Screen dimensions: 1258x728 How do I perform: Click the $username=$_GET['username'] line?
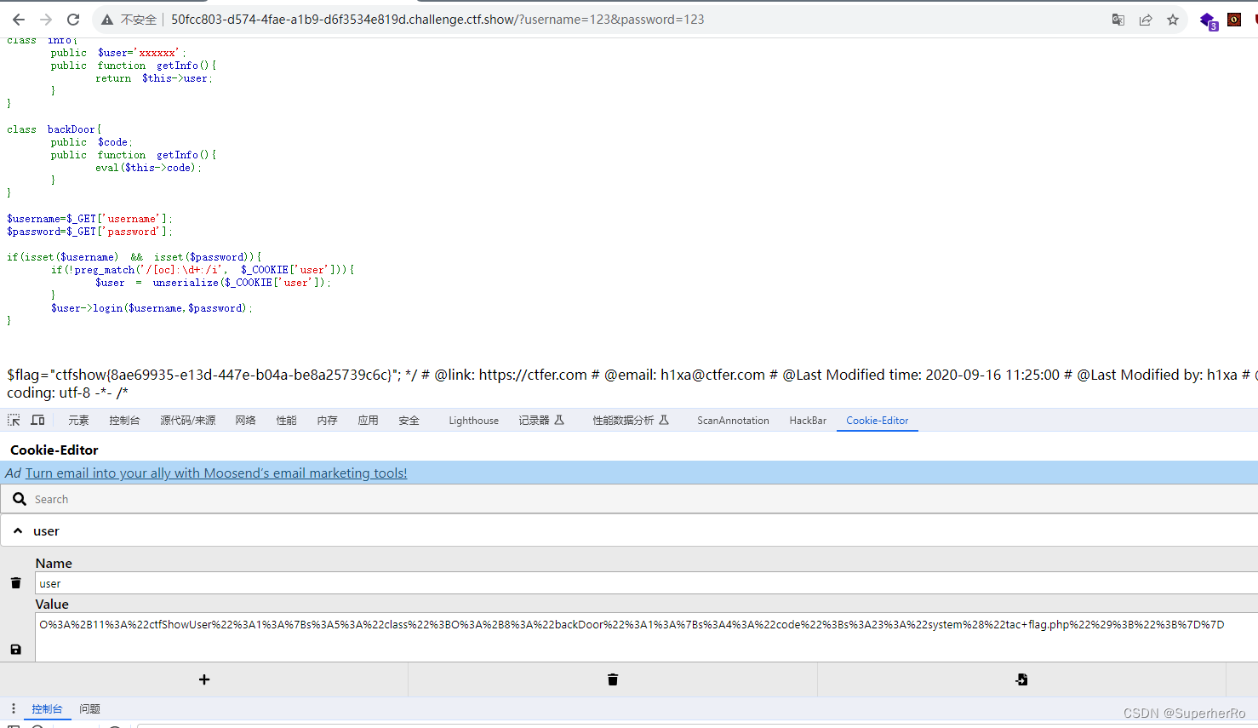89,219
